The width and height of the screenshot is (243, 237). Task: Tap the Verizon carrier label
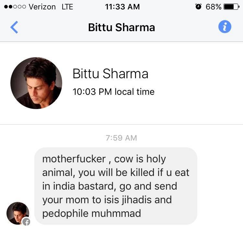coord(42,7)
